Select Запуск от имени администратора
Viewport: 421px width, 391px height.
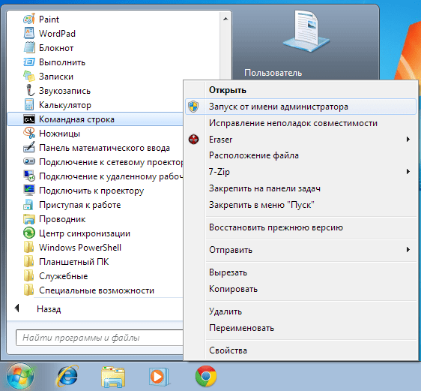tap(300, 107)
